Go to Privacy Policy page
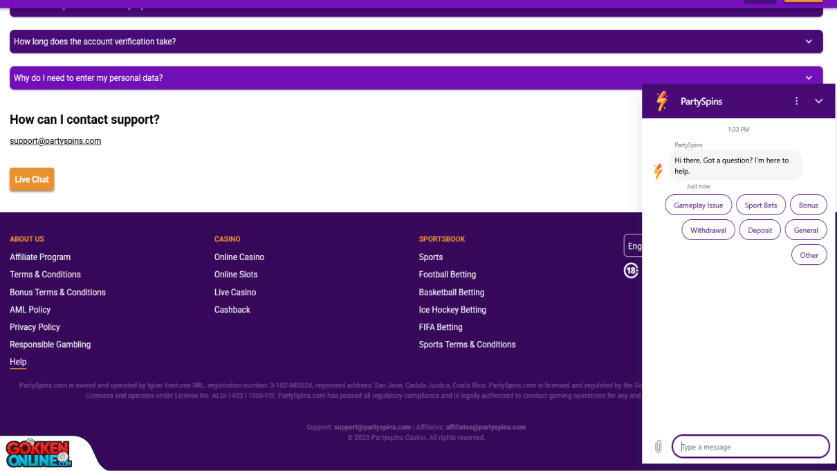The height and width of the screenshot is (471, 837). point(35,327)
